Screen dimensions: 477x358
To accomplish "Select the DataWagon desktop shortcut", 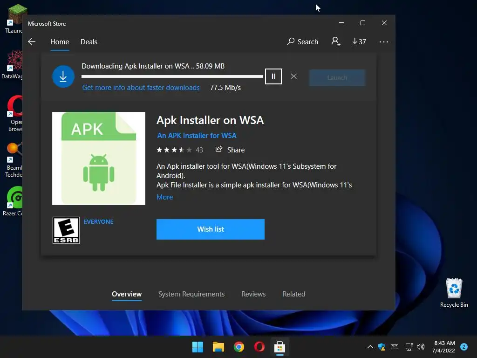I will [12, 64].
